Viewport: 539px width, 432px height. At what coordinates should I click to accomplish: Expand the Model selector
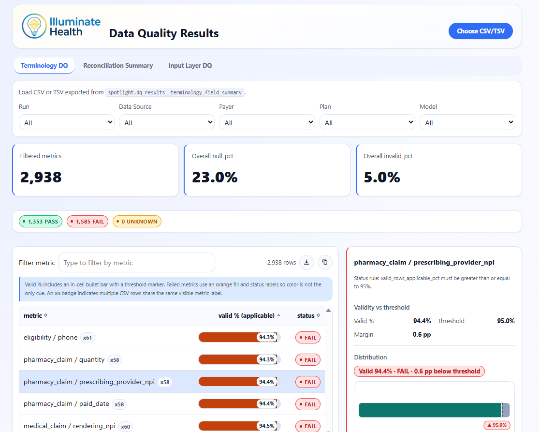(467, 122)
